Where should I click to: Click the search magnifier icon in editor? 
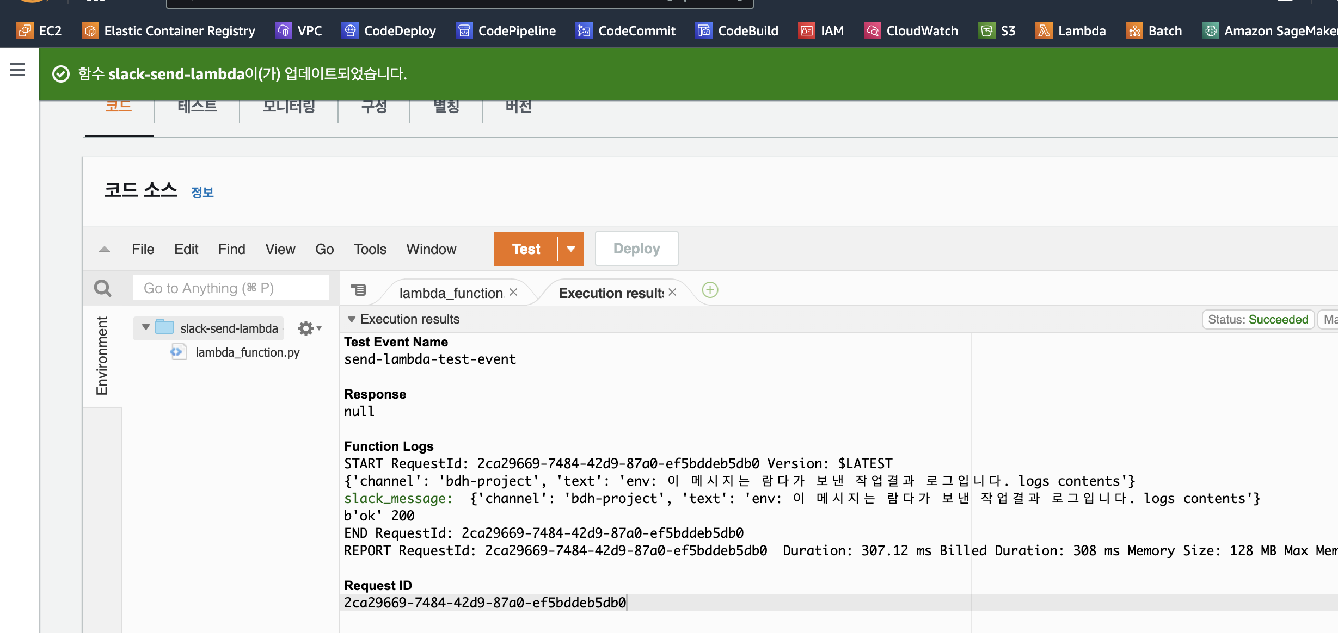tap(102, 288)
